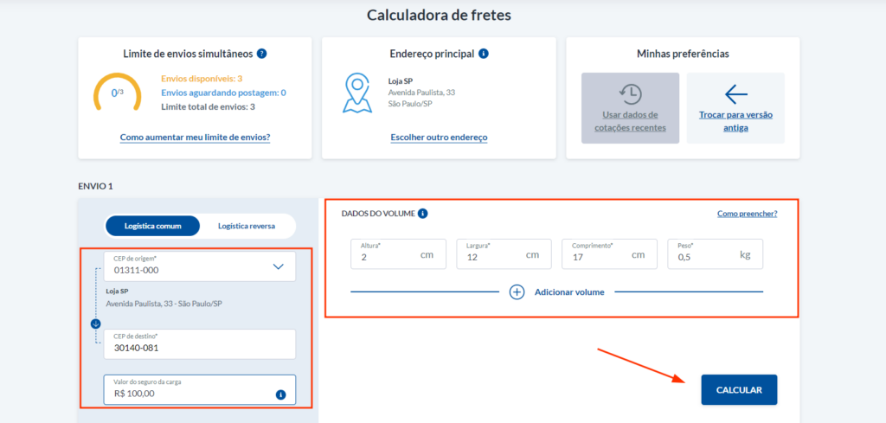Select the Logística comum tab
The image size is (886, 423).
152,226
